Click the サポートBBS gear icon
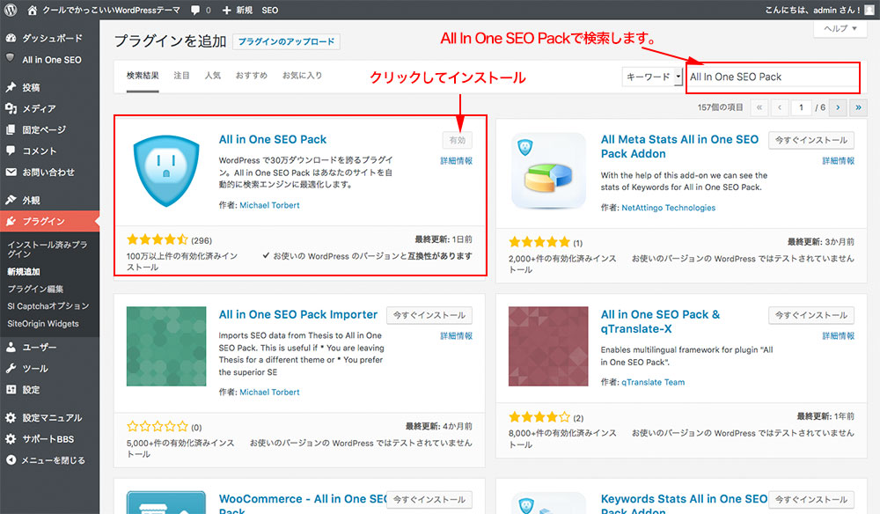The width and height of the screenshot is (880, 514). pos(11,439)
